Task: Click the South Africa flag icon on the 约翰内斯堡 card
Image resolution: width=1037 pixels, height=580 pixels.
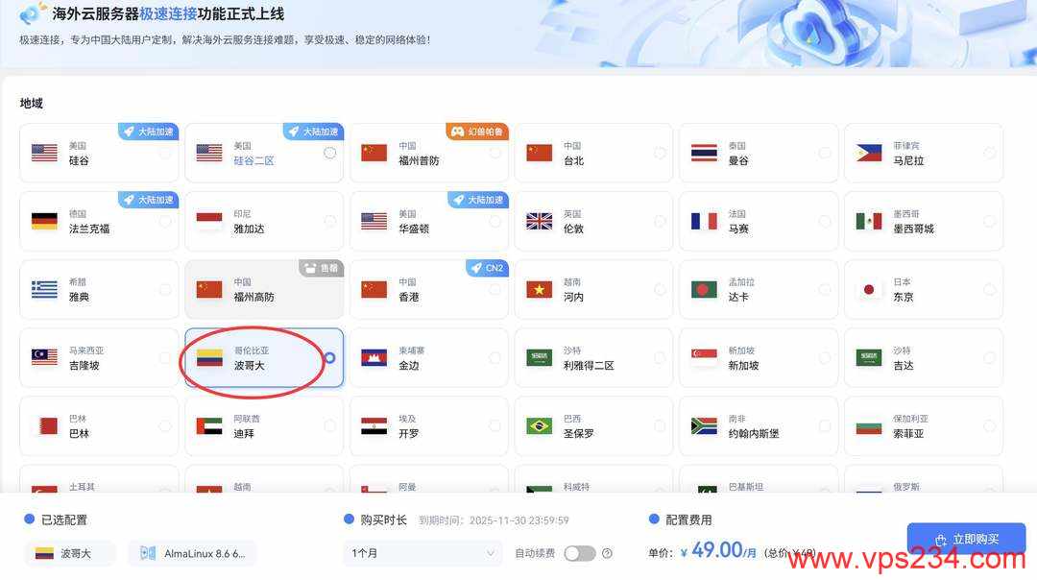Action: (703, 425)
